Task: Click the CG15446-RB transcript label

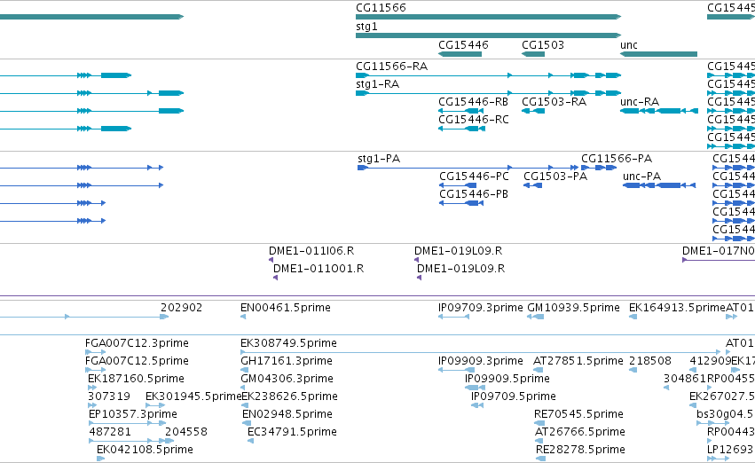Action: (474, 102)
